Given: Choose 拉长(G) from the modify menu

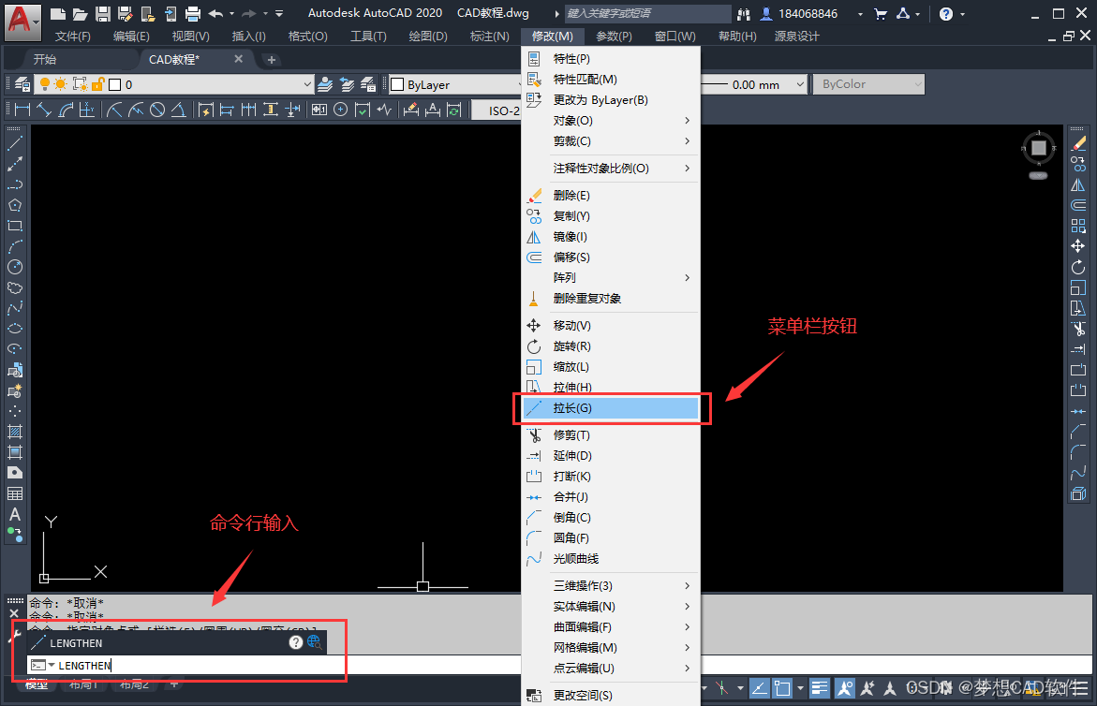Looking at the screenshot, I should coord(611,407).
